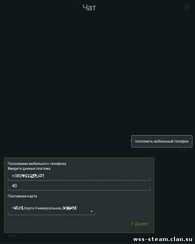Image resolution: width=195 pixels, height=244 pixels.
Task: Click the green chevron beside Далее
Action: click(132, 224)
